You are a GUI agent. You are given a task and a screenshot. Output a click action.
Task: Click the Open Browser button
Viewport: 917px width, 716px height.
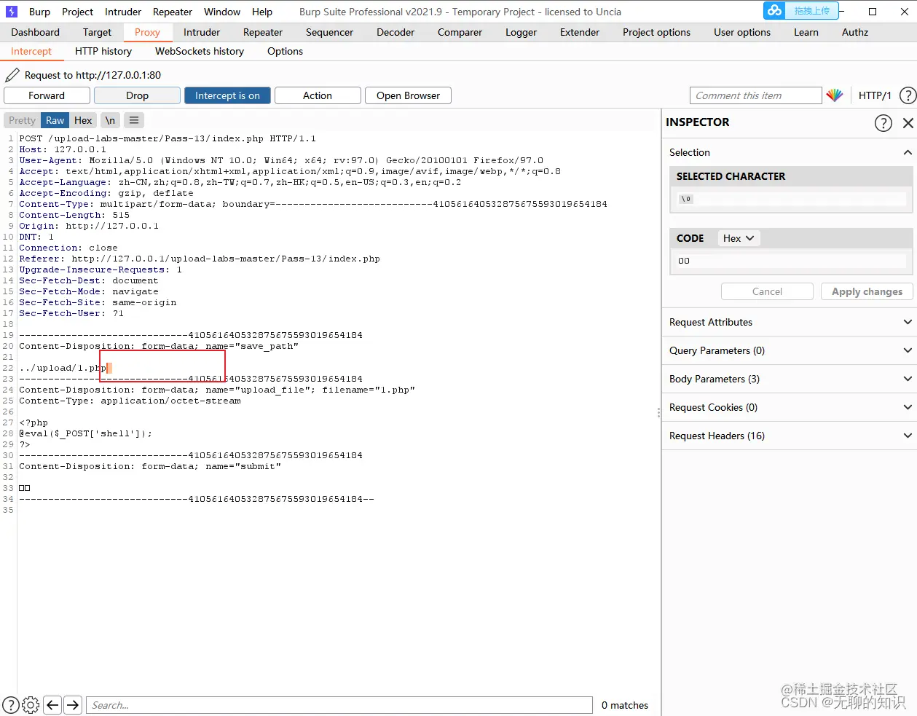pos(408,95)
